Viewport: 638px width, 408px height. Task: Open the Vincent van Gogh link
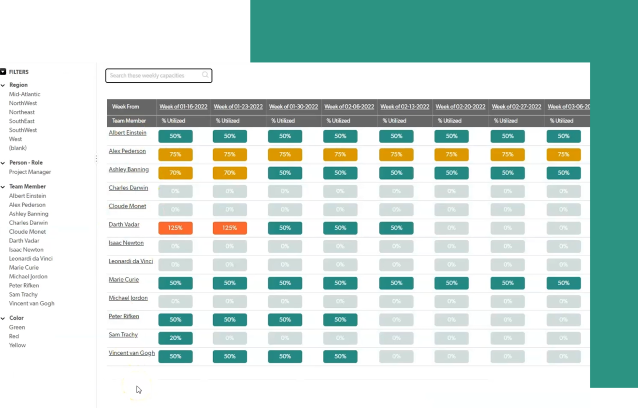[131, 353]
